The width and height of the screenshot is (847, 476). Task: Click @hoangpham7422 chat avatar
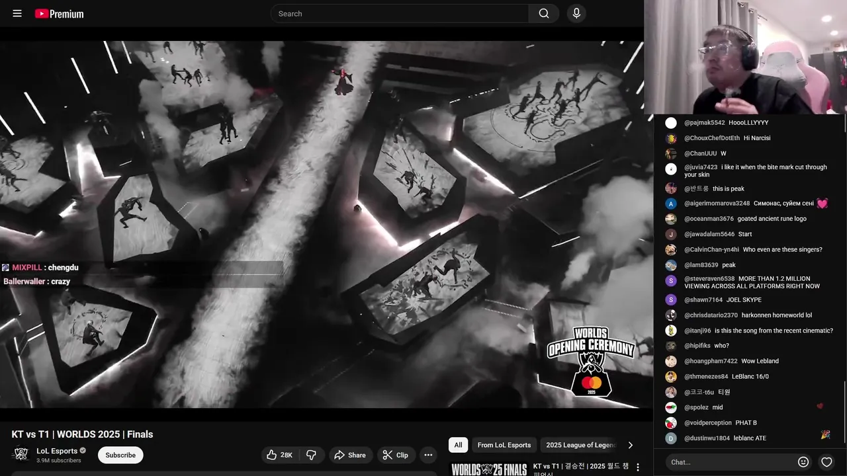pos(671,362)
